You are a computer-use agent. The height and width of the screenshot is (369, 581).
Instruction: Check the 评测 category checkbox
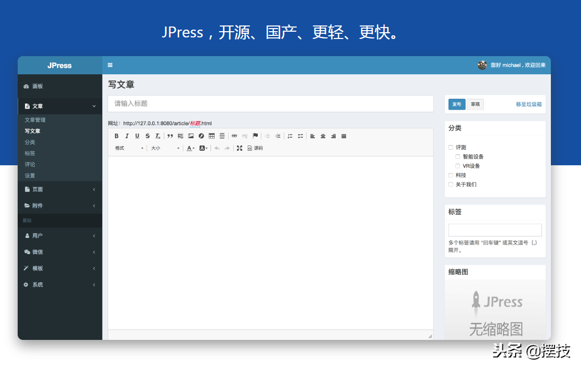click(451, 148)
